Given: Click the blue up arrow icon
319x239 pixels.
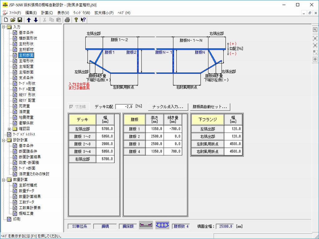Looking at the screenshot, I should click(29, 20).
